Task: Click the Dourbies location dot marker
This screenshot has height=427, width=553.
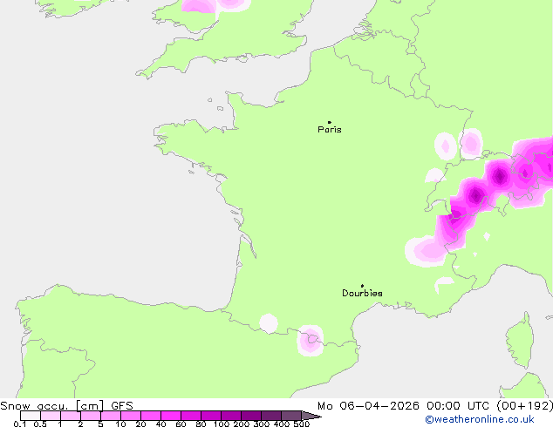Action: click(x=362, y=286)
